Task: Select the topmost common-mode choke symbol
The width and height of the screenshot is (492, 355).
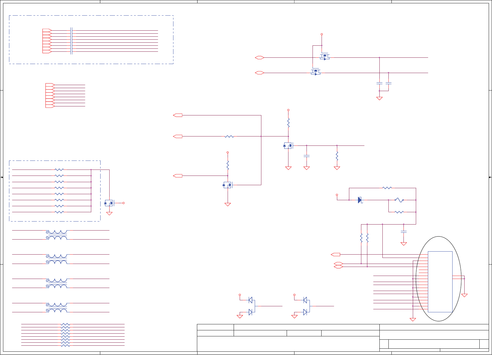Action: tap(57, 235)
